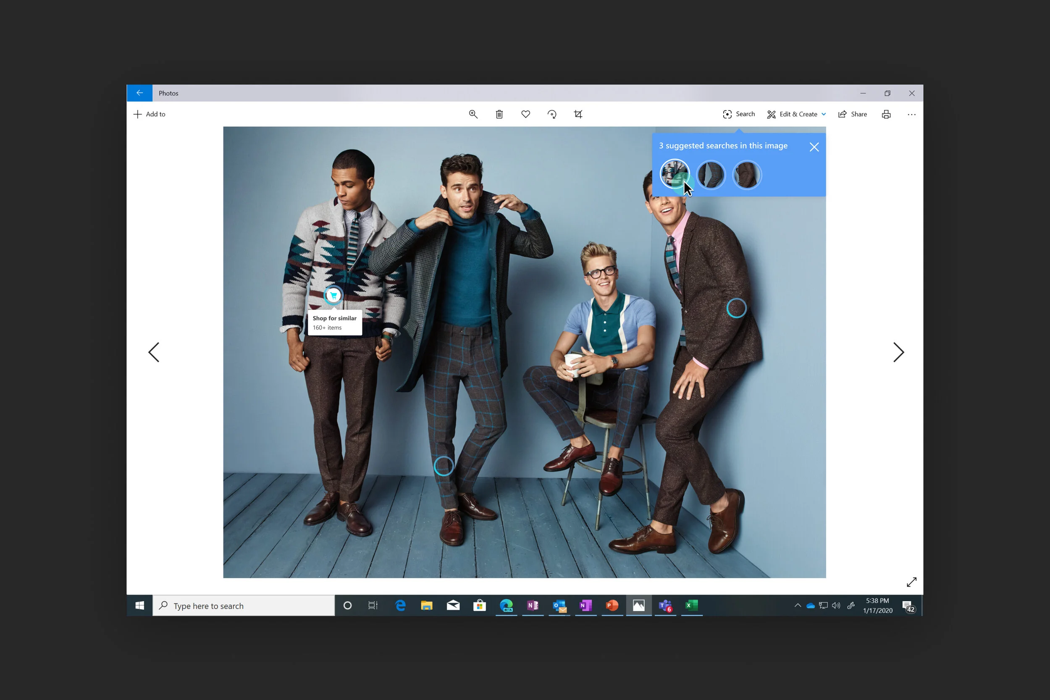Image resolution: width=1050 pixels, height=700 pixels.
Task: Click the Share button
Action: (853, 114)
